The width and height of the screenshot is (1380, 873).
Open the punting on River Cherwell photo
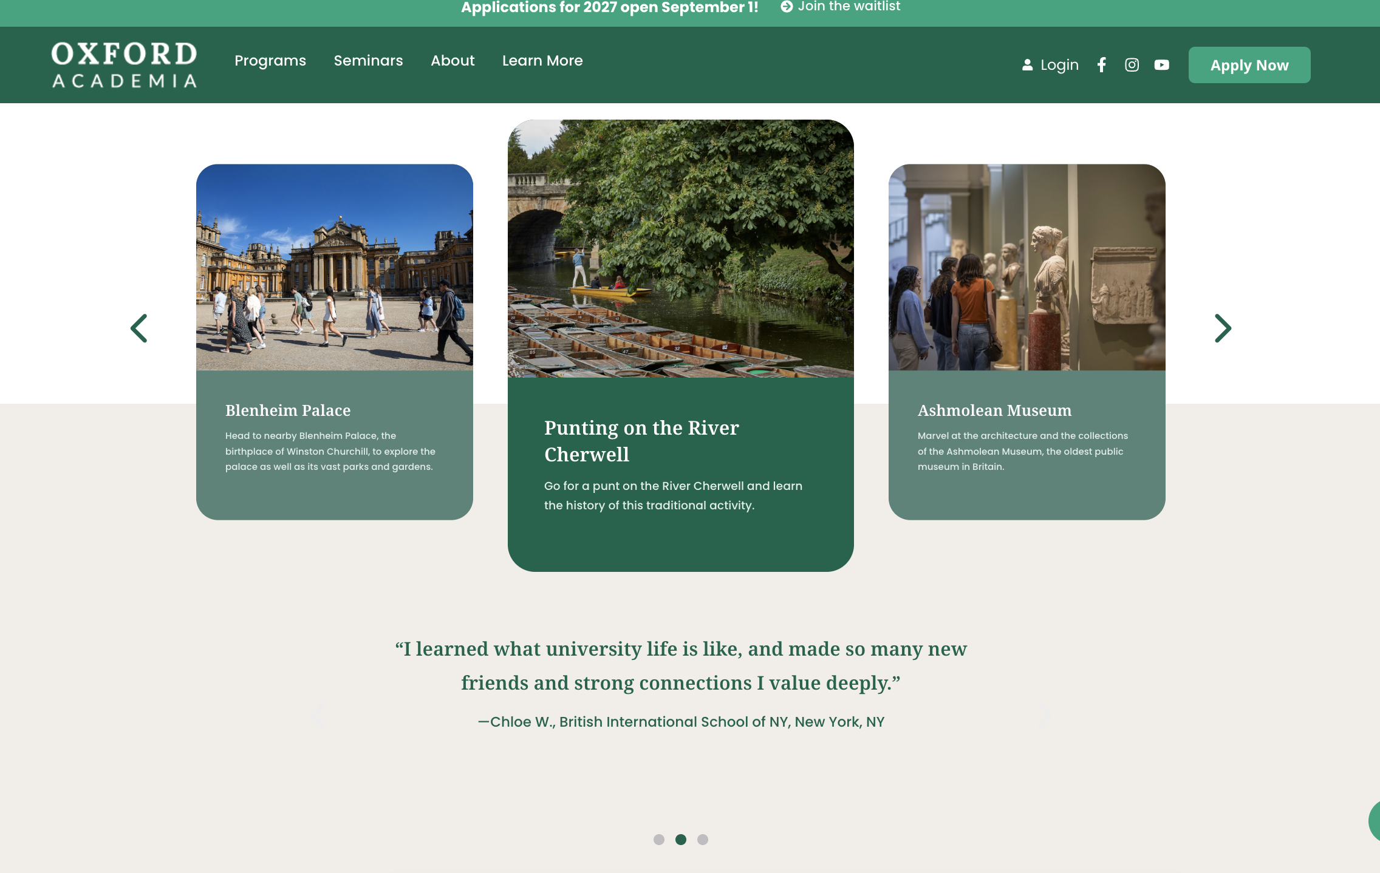pos(681,248)
